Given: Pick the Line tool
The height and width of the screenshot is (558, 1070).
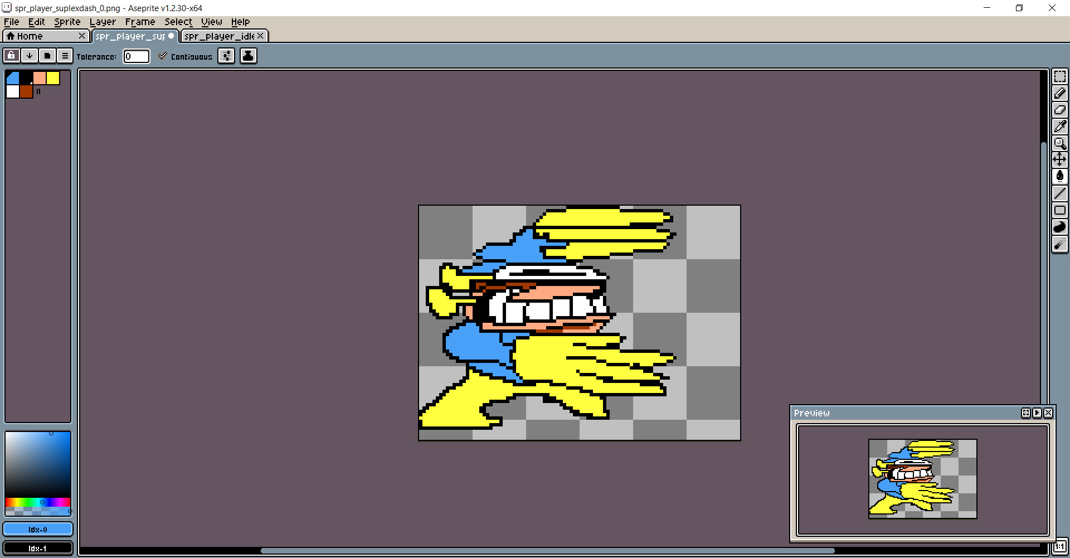Looking at the screenshot, I should (1059, 193).
